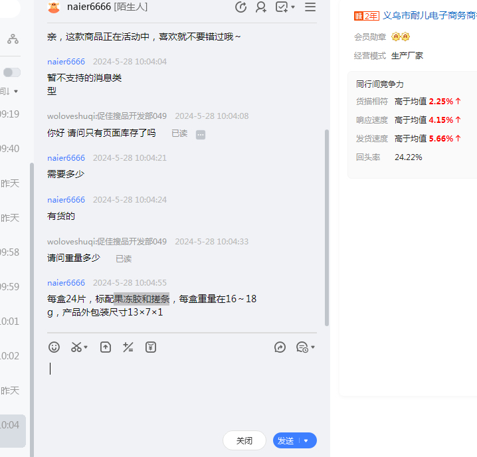Click the upload file icon

pos(106,347)
